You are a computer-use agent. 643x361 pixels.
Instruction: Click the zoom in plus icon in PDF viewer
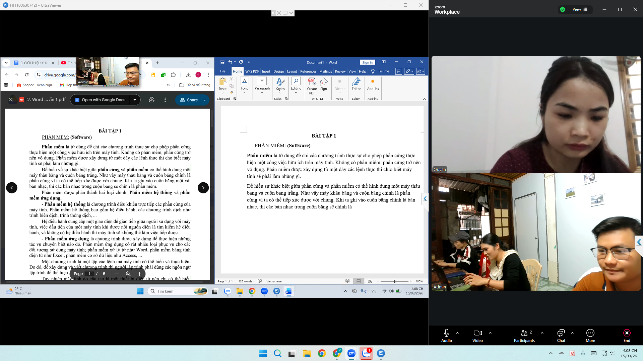(x=139, y=274)
